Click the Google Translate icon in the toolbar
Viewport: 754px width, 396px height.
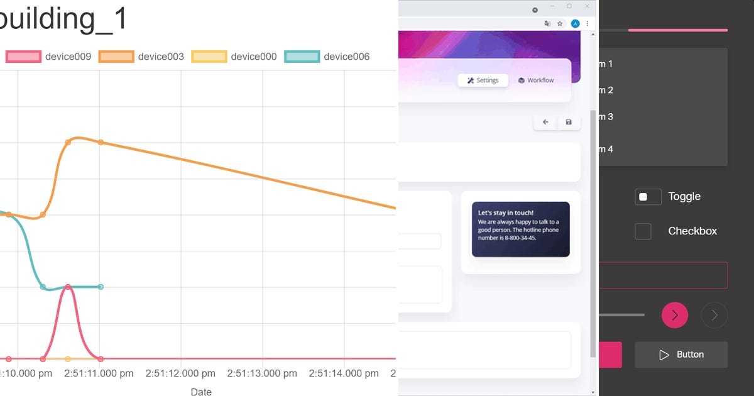click(x=546, y=23)
